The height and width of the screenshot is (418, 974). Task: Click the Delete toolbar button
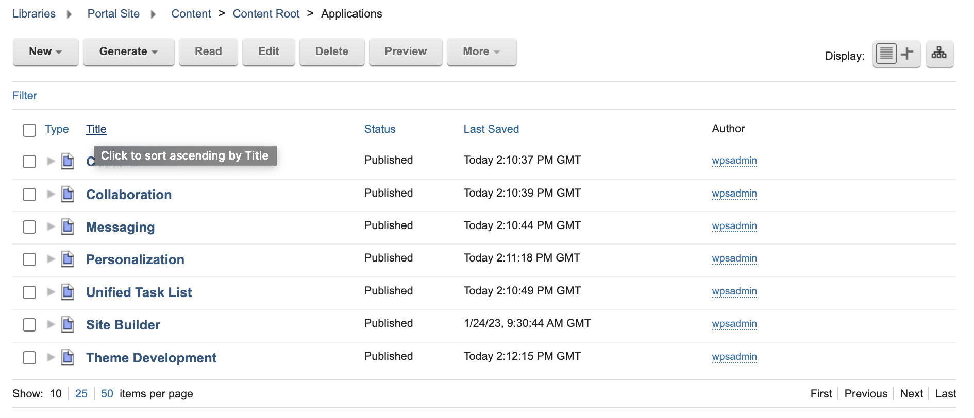pyautogui.click(x=332, y=52)
